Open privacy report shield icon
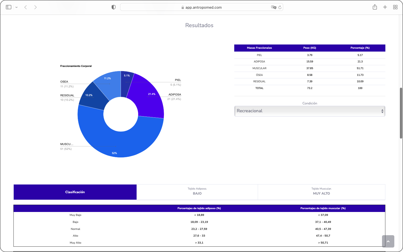 coord(113,7)
